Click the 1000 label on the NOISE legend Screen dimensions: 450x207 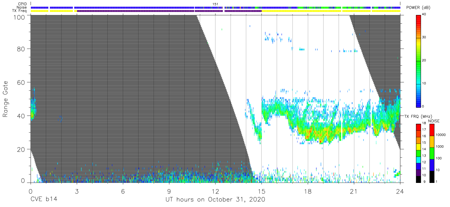click(440, 146)
